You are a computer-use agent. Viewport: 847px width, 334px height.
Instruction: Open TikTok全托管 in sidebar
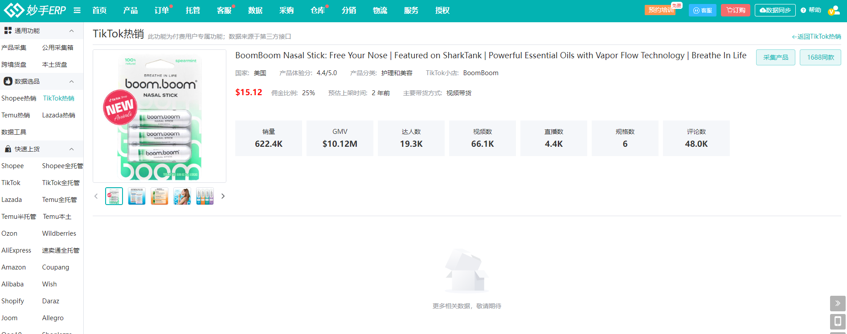61,183
